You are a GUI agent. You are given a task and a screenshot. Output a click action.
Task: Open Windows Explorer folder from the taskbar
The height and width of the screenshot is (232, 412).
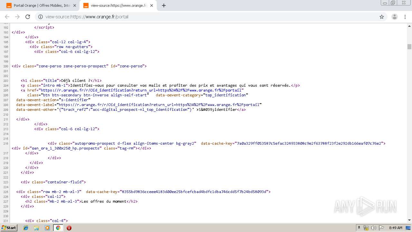coord(36,228)
